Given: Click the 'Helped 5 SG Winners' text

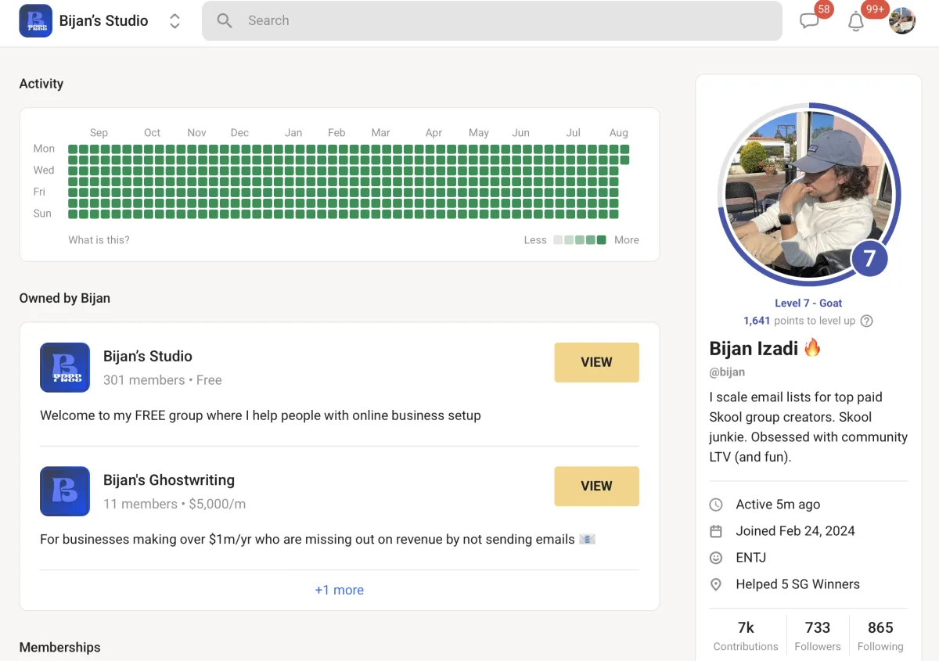Looking at the screenshot, I should click(797, 584).
